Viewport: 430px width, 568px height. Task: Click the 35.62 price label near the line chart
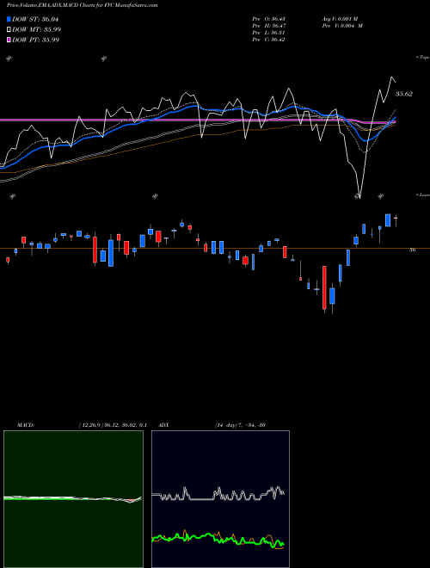[404, 94]
